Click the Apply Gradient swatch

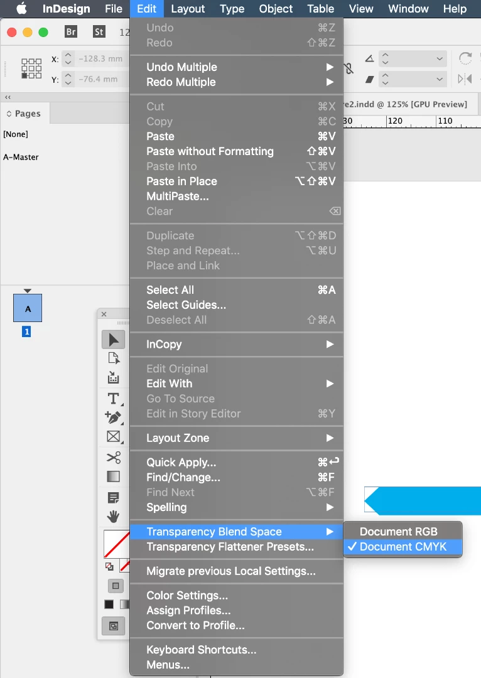pyautogui.click(x=124, y=604)
